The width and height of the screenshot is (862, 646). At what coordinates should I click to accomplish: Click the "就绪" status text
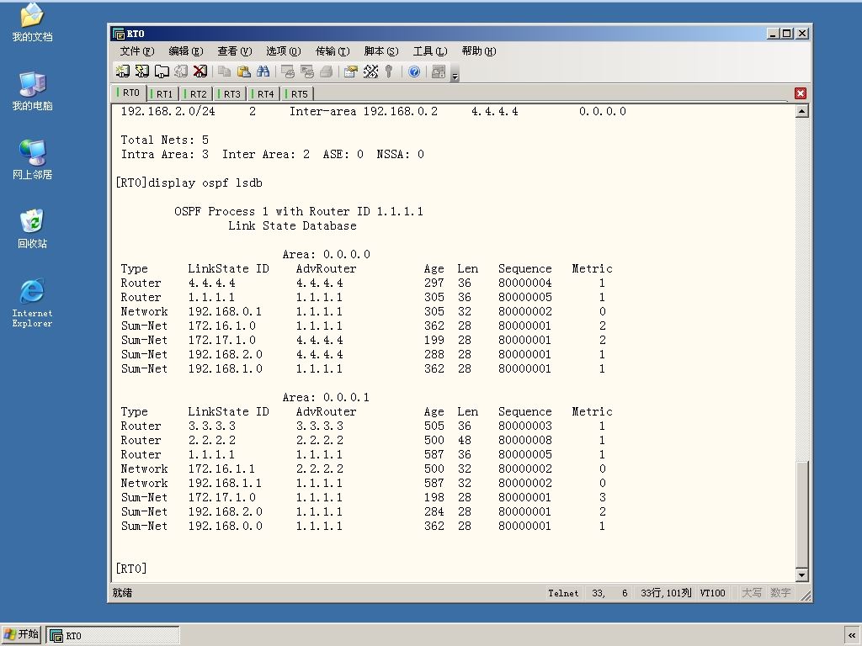click(x=122, y=593)
